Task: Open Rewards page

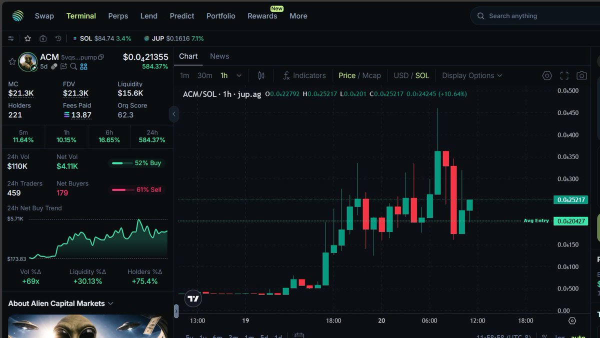Action: [262, 16]
